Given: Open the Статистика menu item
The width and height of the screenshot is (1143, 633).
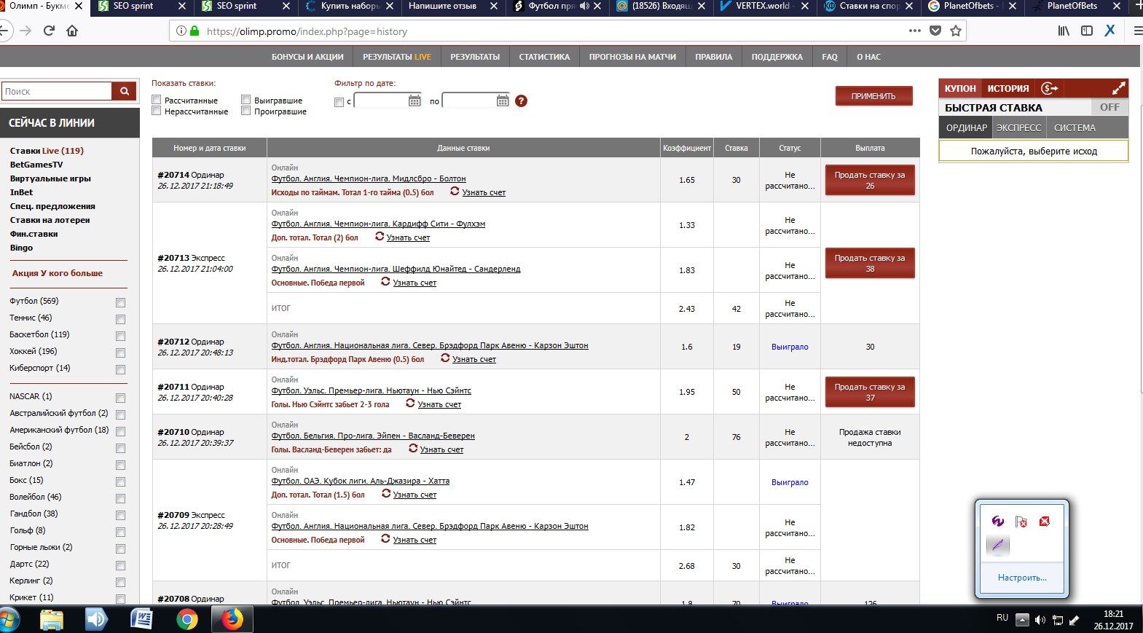Looking at the screenshot, I should (544, 57).
